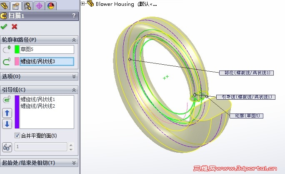The height and width of the screenshot is (174, 285).
Task: Click the Blower Housing part icon
Action: [x=90, y=3]
